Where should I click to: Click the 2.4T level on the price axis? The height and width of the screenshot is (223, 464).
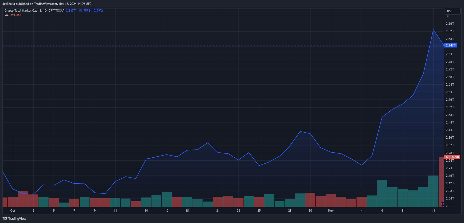pos(449,130)
